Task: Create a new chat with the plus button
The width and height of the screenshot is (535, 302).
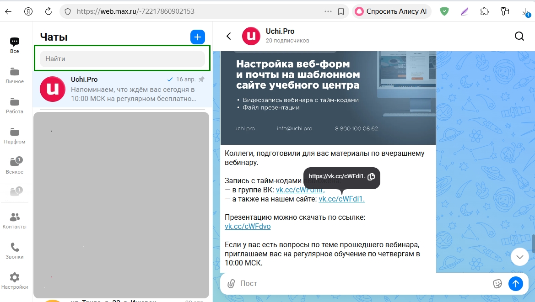Action: pyautogui.click(x=197, y=37)
